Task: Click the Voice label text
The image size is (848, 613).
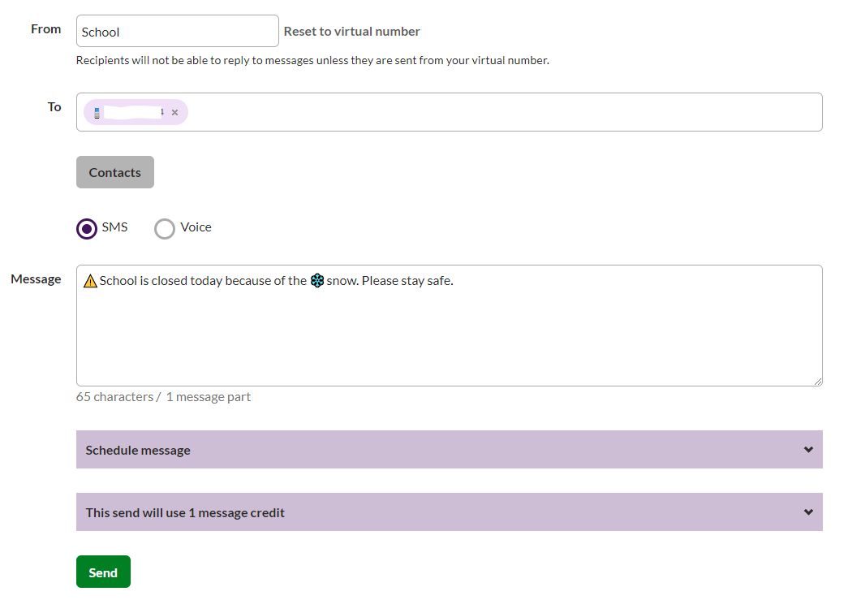Action: (196, 227)
